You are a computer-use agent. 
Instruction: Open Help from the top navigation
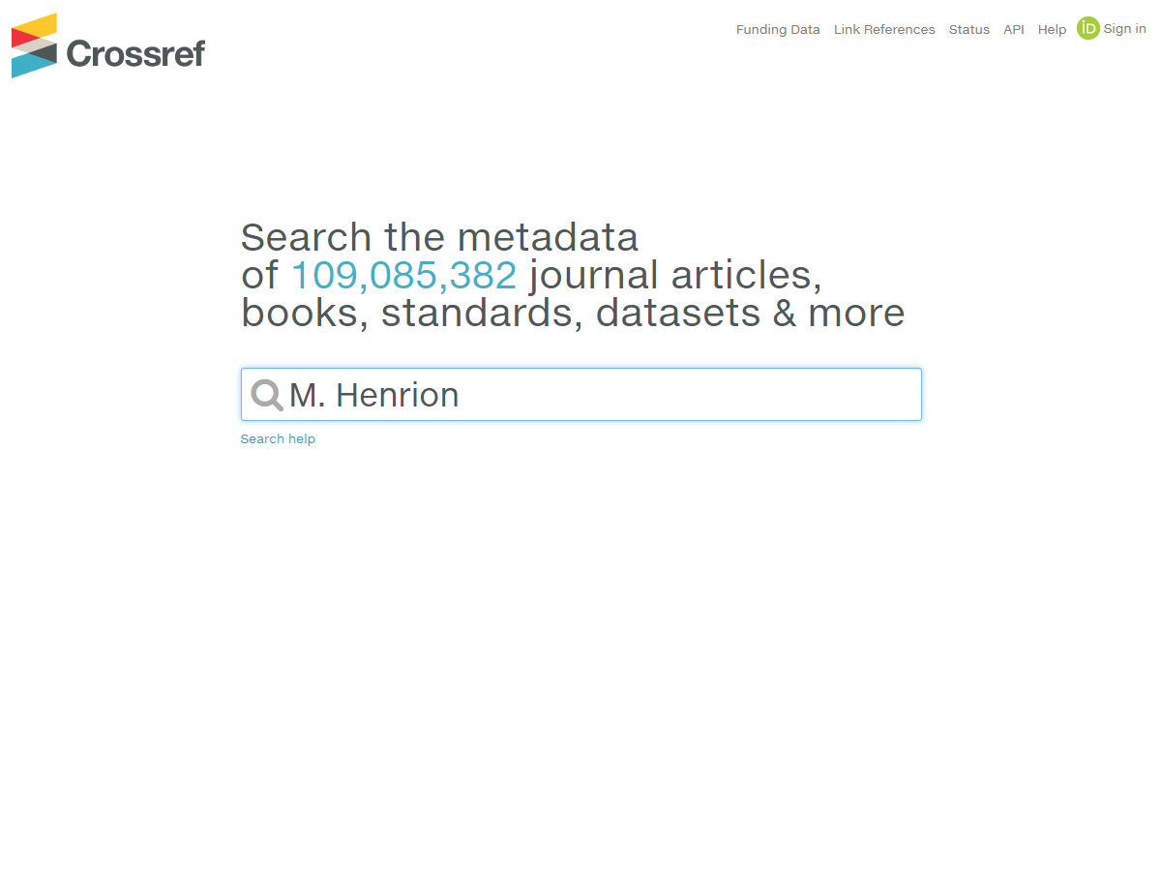click(x=1052, y=30)
